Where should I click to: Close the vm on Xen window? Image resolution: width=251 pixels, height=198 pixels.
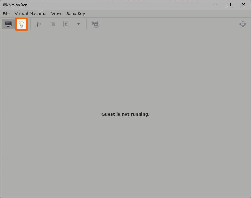point(243,5)
